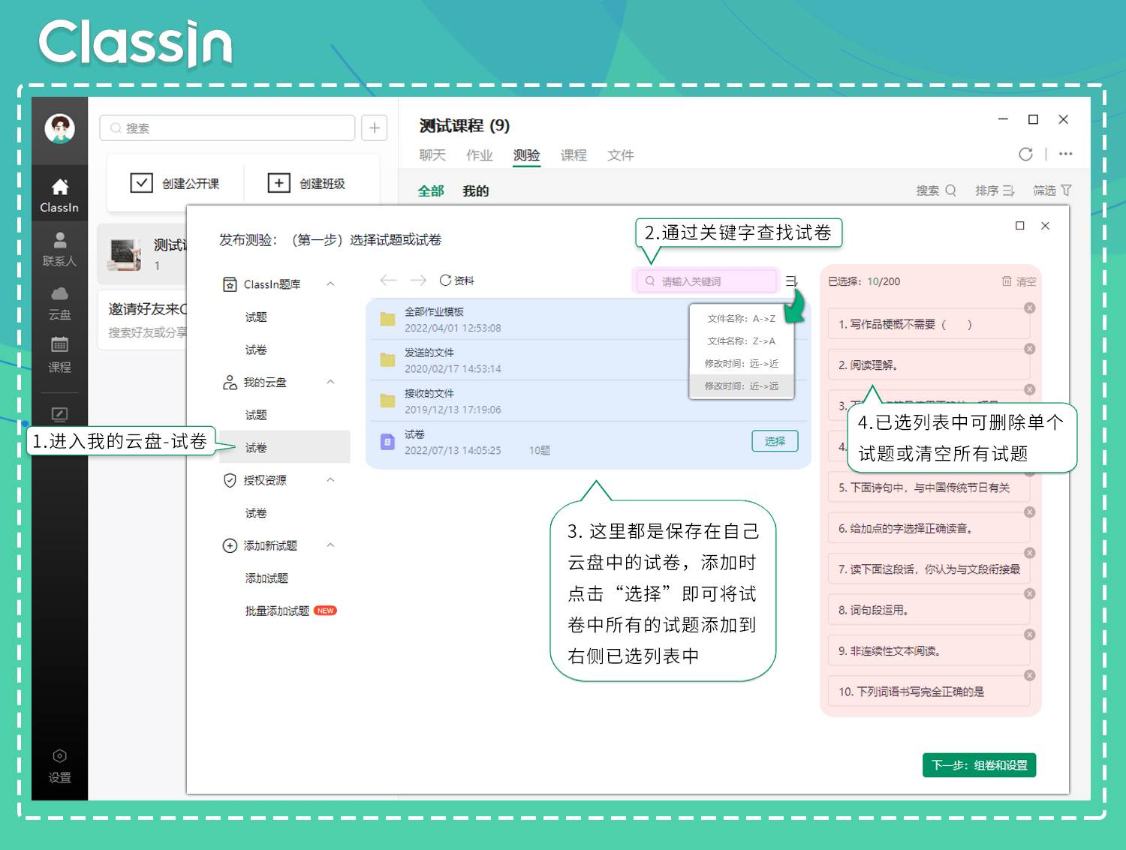Sort by 修改时间: 近->远

(741, 386)
